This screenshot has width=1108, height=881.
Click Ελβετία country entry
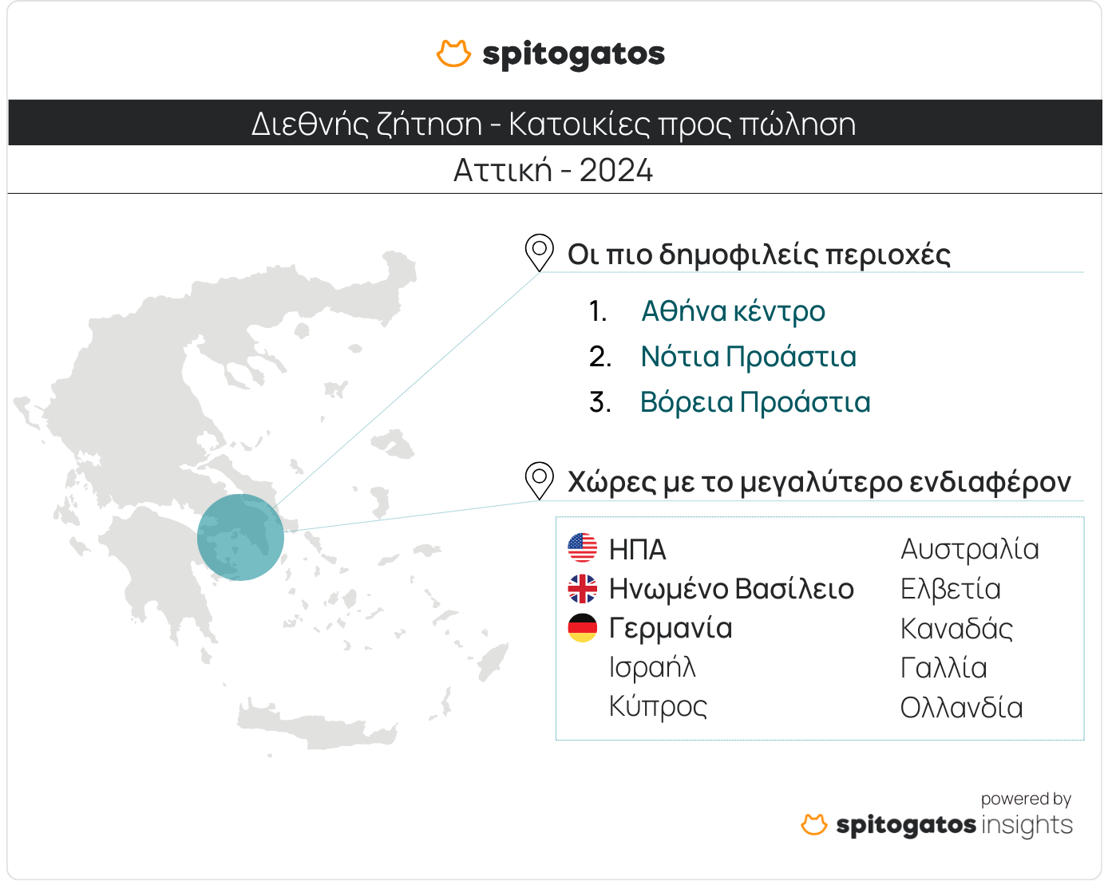(x=950, y=589)
